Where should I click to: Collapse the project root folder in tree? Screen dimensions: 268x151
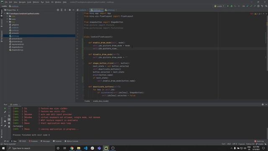coord(5,13)
